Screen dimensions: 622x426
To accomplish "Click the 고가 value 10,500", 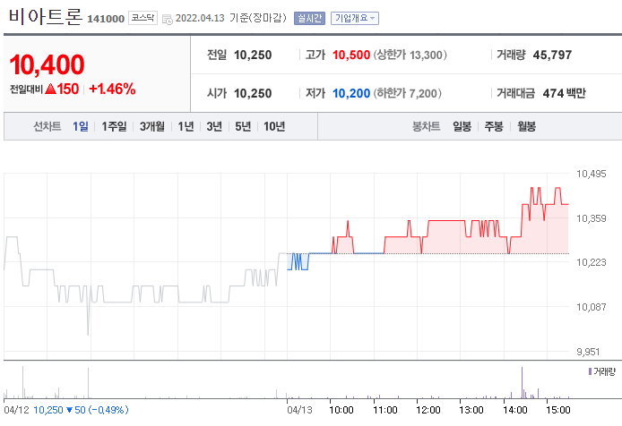I will [x=351, y=55].
